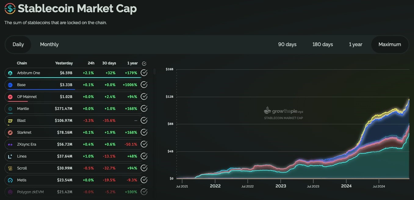The image size is (414, 200).
Task: Click the $16B y-axis label
Action: [x=170, y=69]
